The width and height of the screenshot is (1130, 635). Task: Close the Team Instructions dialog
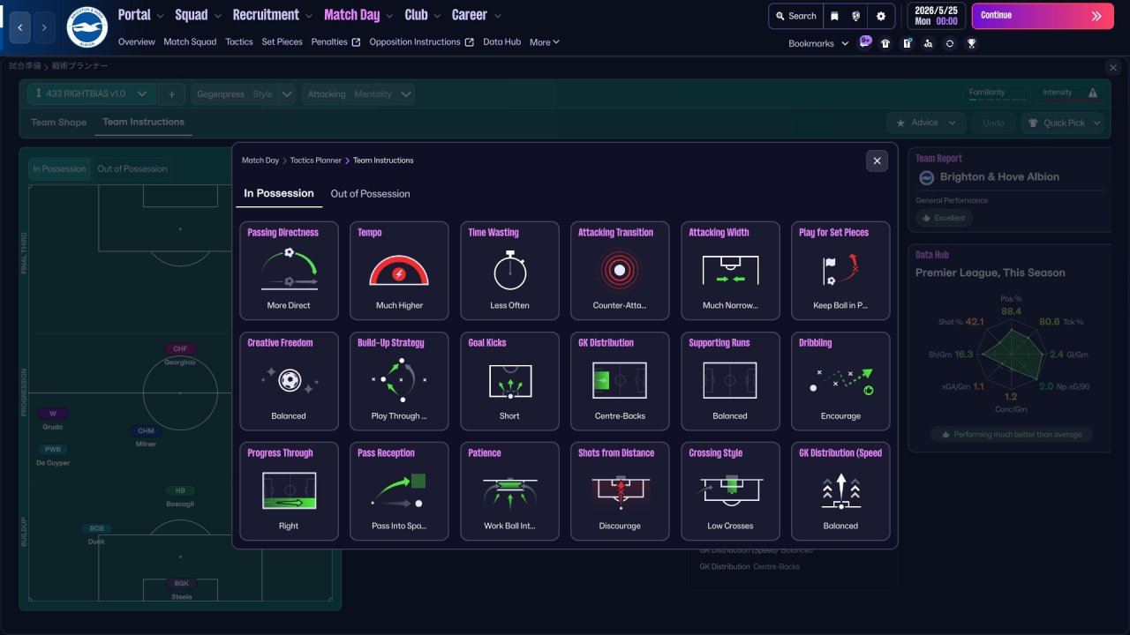click(877, 161)
